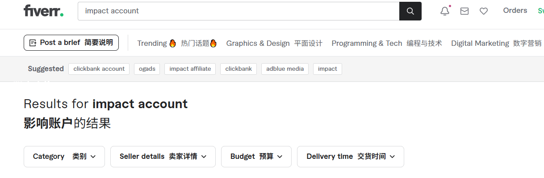Open the Budget filter dropdown
Viewport: 544px width, 178px height.
(x=256, y=157)
